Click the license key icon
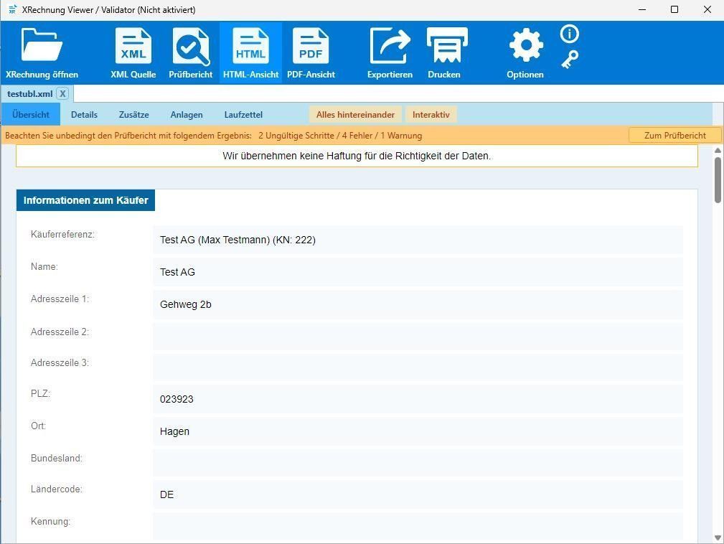 [570, 60]
